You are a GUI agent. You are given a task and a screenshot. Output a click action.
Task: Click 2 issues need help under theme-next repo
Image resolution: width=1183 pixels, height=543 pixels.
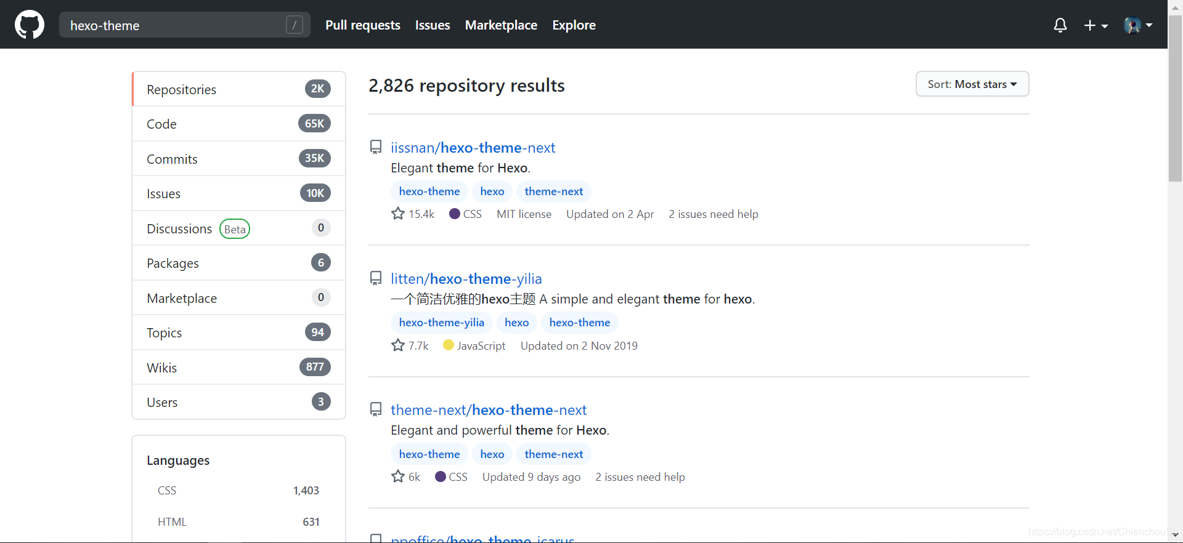coord(640,477)
